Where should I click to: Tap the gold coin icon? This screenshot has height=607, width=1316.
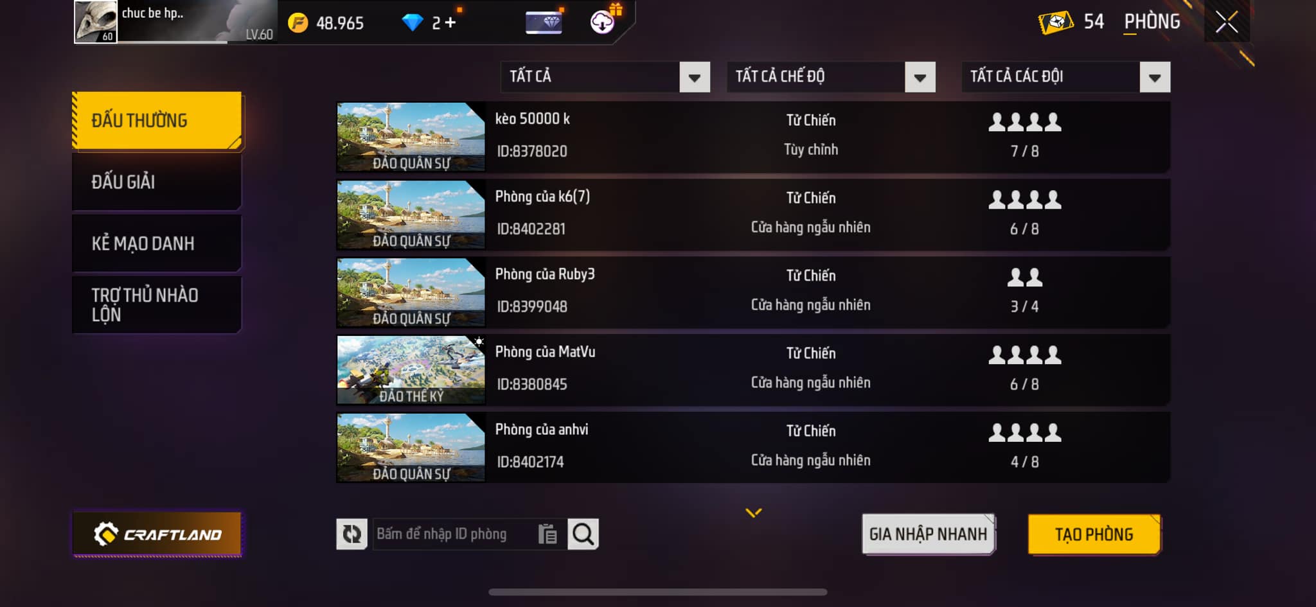[298, 23]
